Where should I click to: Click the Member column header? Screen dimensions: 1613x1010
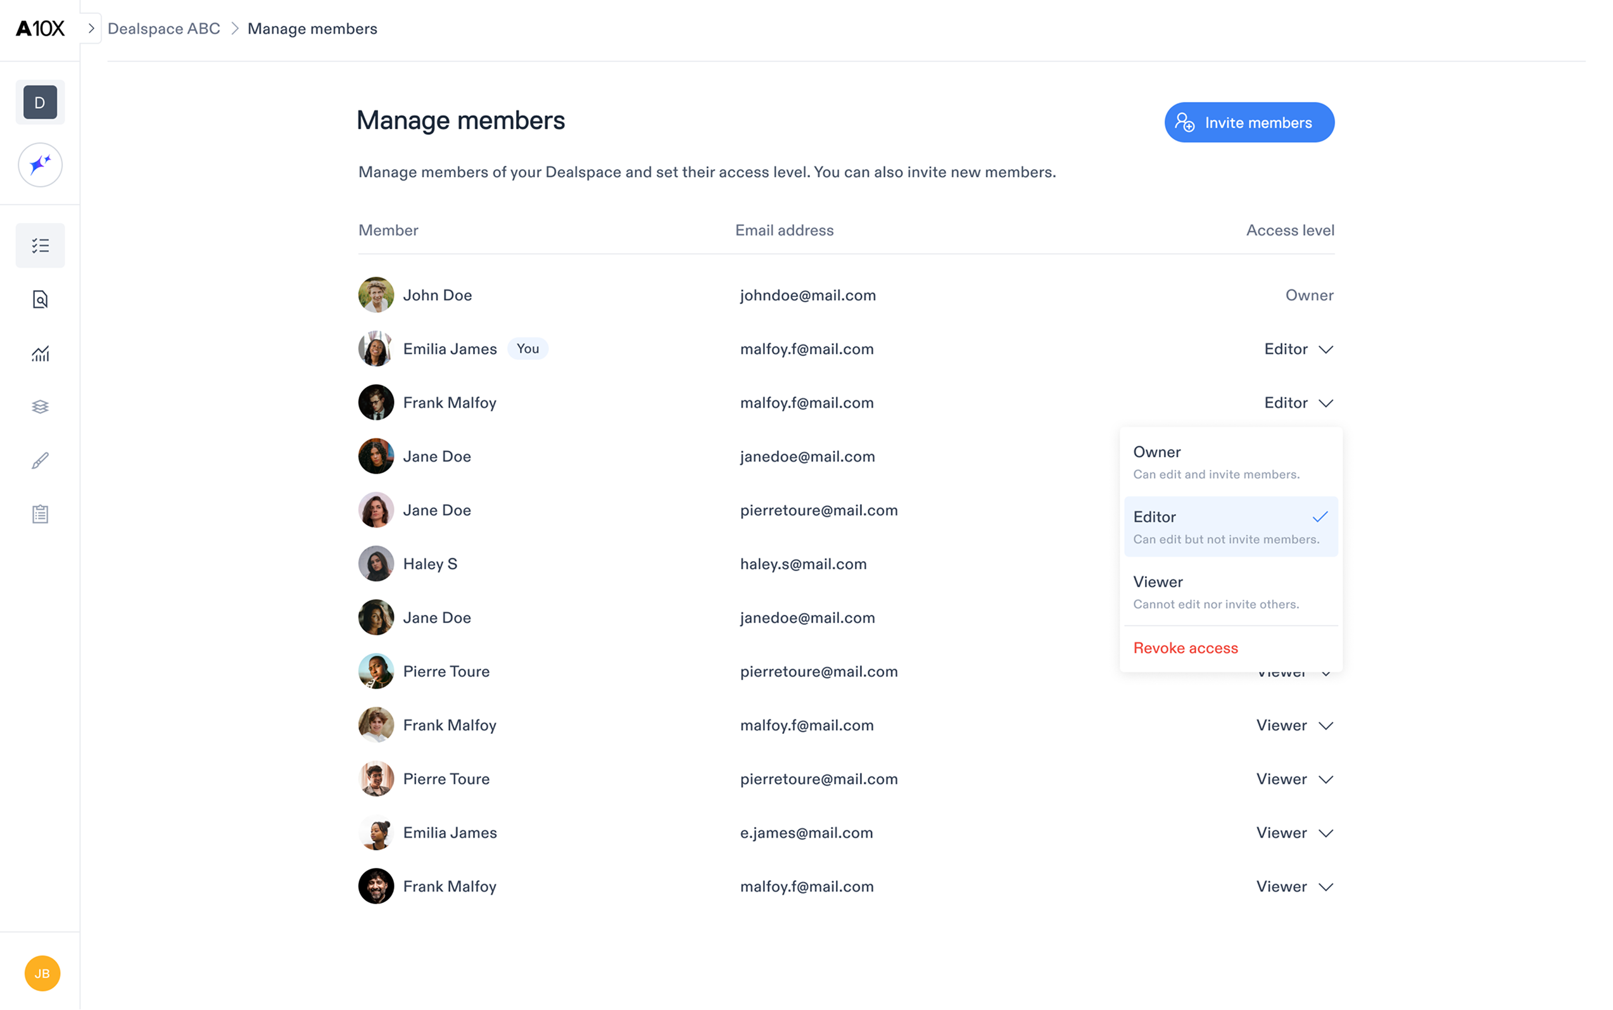pyautogui.click(x=388, y=230)
